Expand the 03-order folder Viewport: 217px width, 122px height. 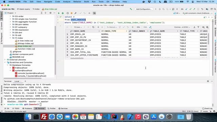coord(10,16)
